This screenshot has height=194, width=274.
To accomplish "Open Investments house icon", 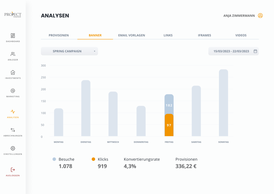I will tap(13, 72).
